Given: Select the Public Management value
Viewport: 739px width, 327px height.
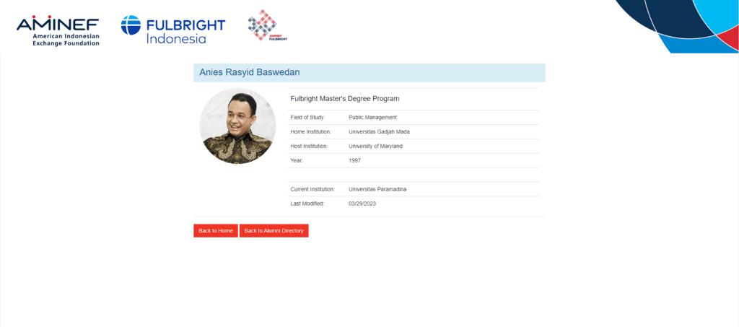Looking at the screenshot, I should tap(372, 117).
